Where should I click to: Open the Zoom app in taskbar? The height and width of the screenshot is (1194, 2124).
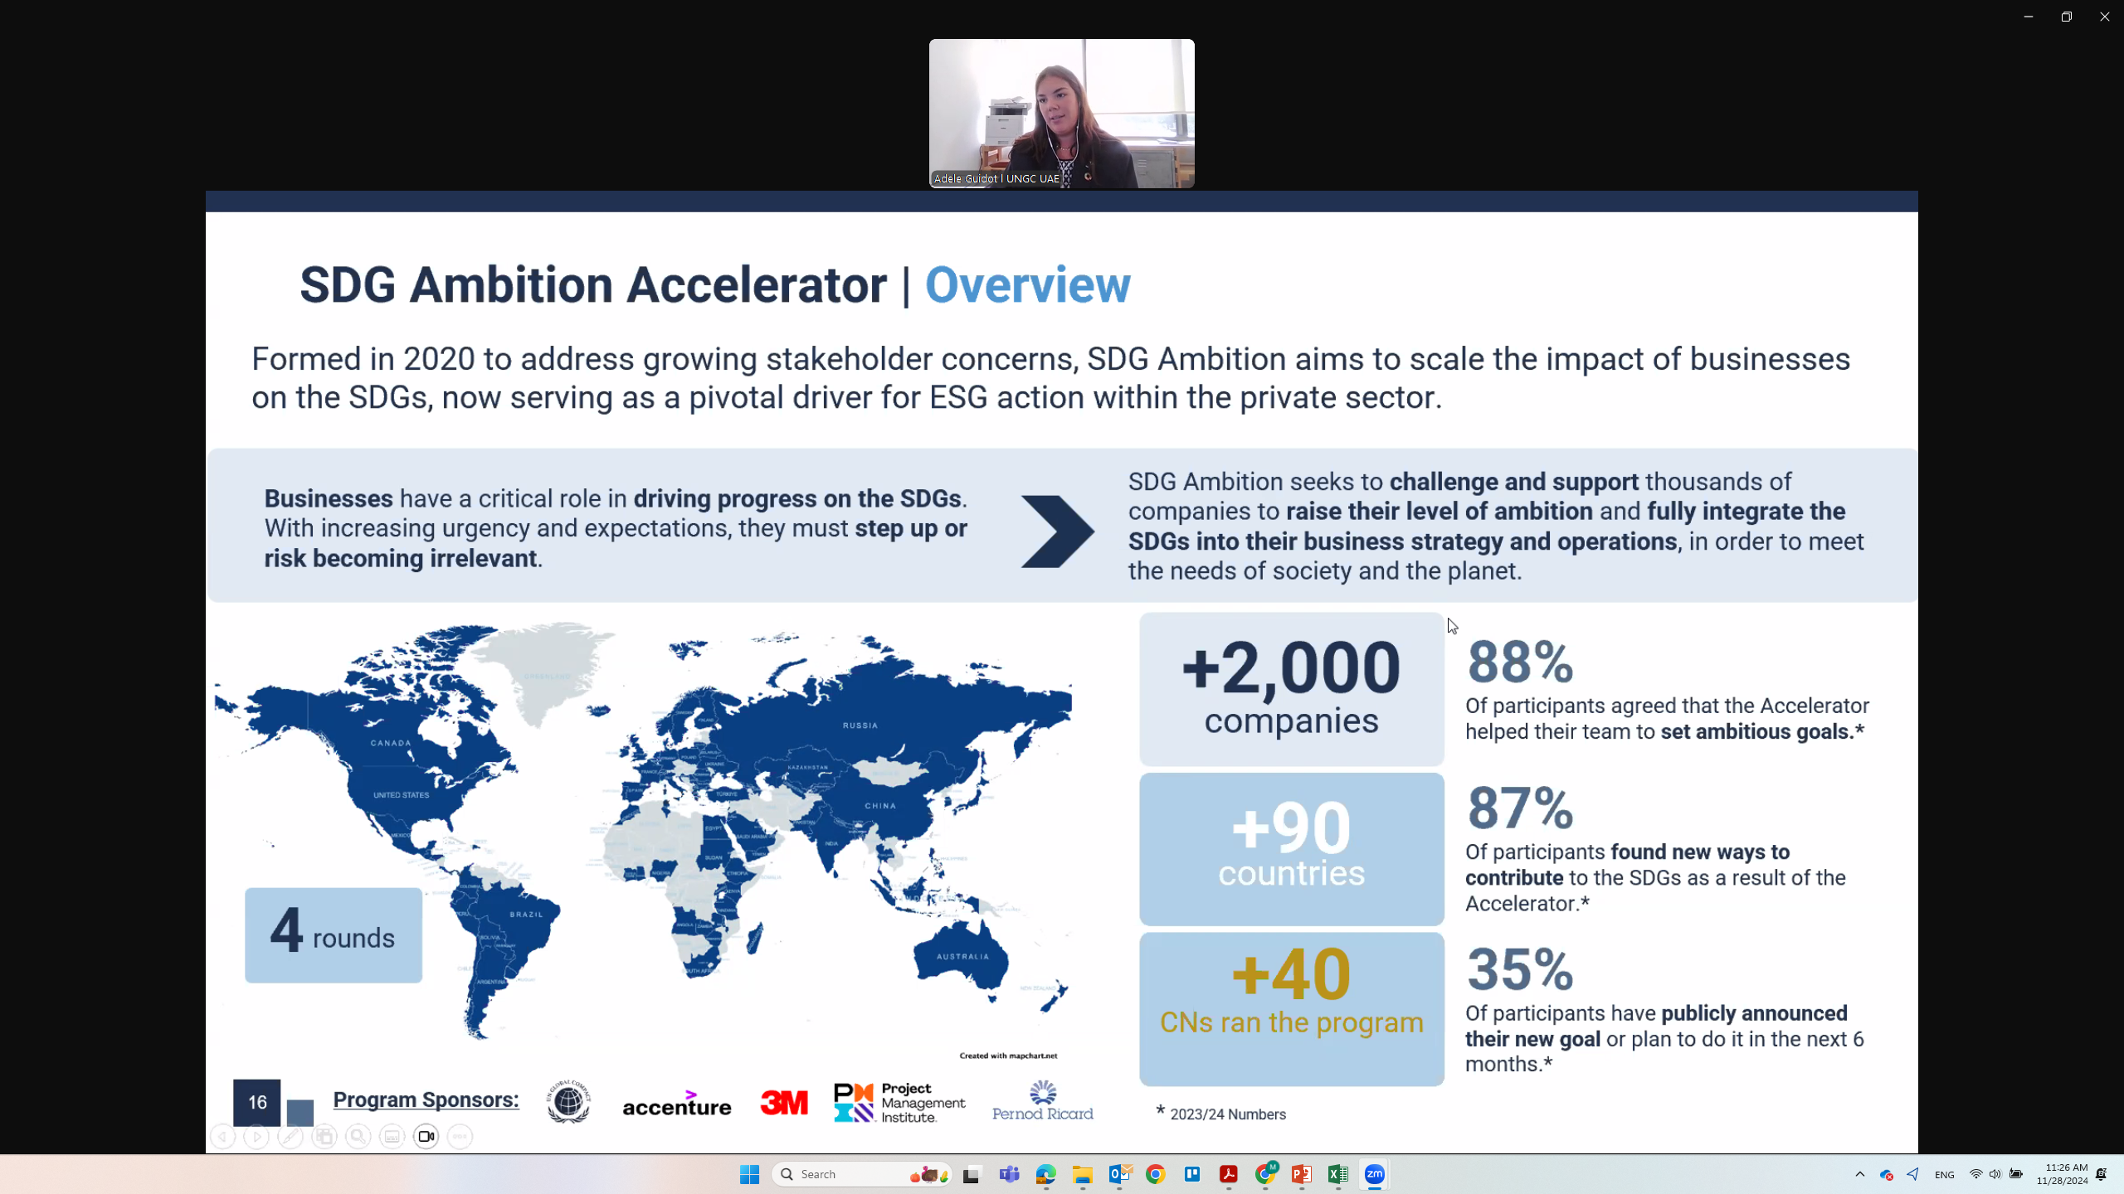pos(1374,1174)
